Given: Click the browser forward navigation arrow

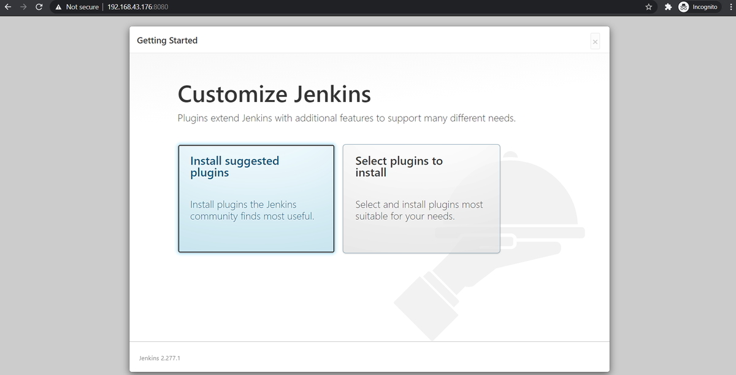Looking at the screenshot, I should pos(23,7).
